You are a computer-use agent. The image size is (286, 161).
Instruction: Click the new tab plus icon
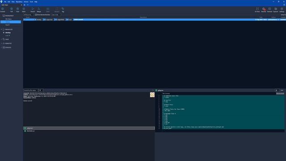click(25, 5)
